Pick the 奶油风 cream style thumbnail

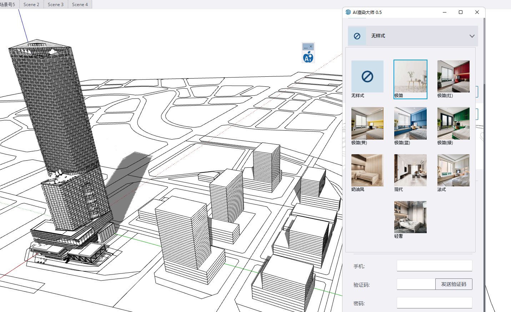367,170
